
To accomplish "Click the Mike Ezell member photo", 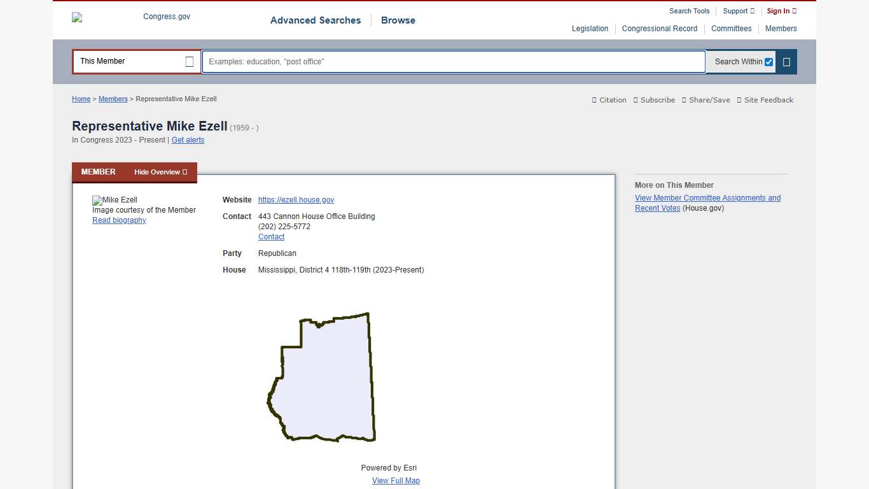I will point(115,200).
